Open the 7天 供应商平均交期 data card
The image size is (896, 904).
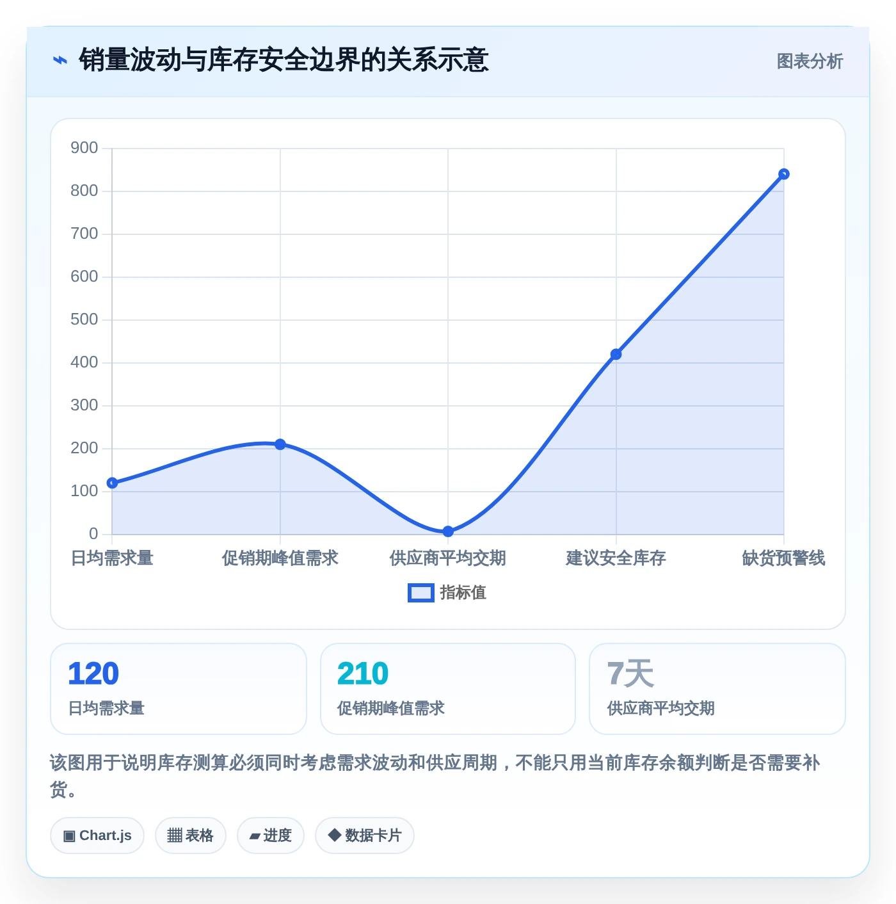(x=717, y=689)
